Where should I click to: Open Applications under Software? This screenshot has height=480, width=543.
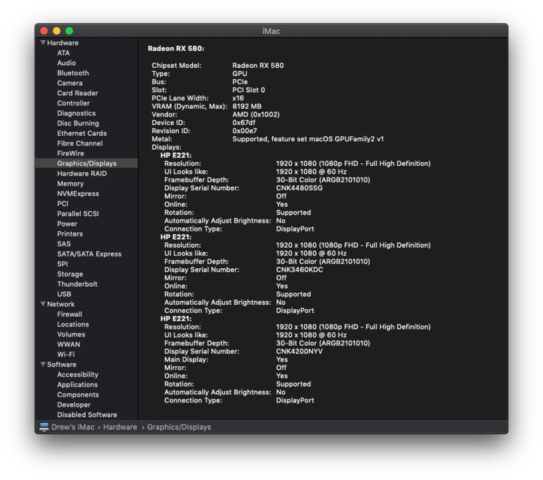(77, 385)
